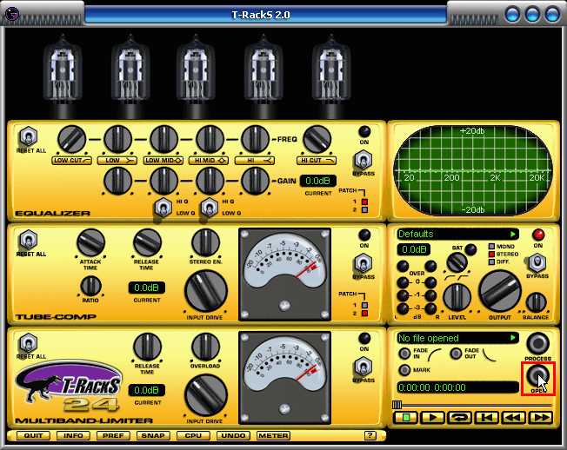The image size is (567, 450).
Task: Toggle the Mark button
Action: (x=404, y=370)
